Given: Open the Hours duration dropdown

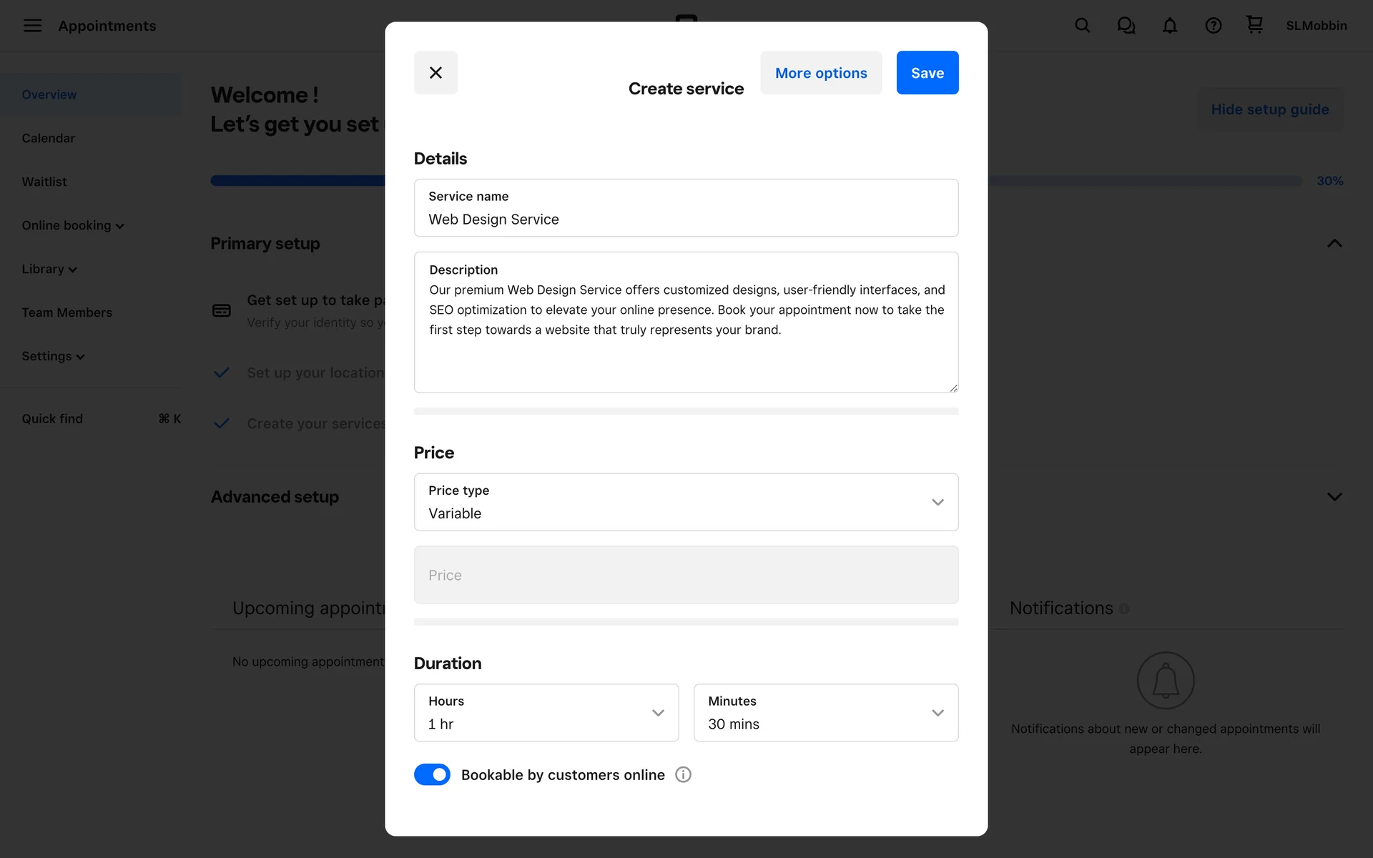Looking at the screenshot, I should coord(546,713).
